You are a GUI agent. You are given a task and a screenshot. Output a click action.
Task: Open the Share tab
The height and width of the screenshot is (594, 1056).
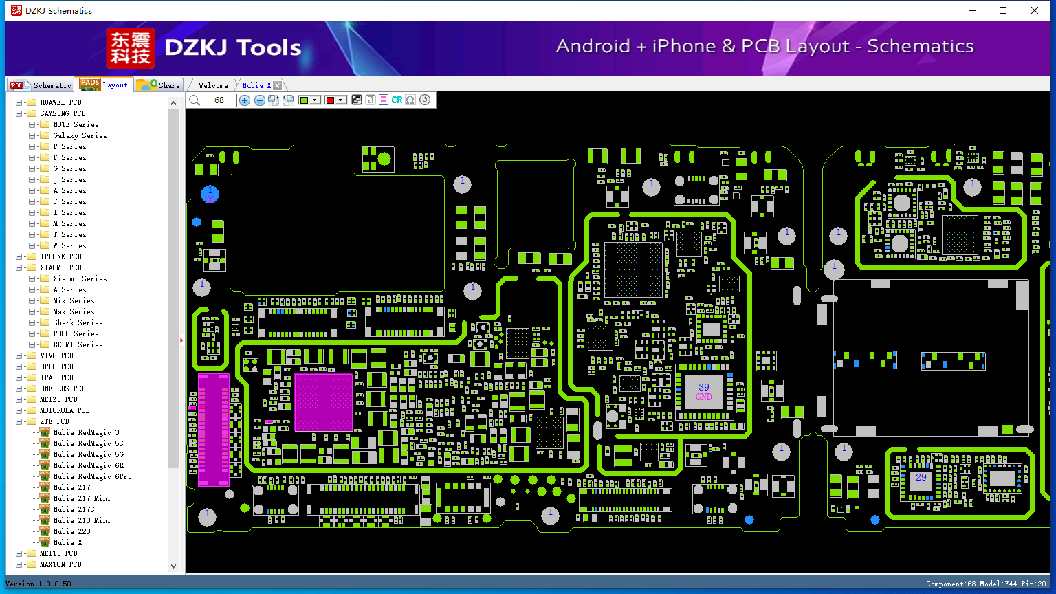tap(158, 85)
